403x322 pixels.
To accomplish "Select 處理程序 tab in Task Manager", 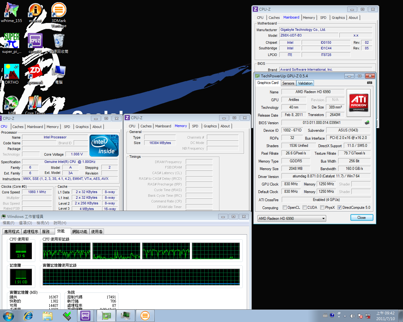I will [x=31, y=231].
